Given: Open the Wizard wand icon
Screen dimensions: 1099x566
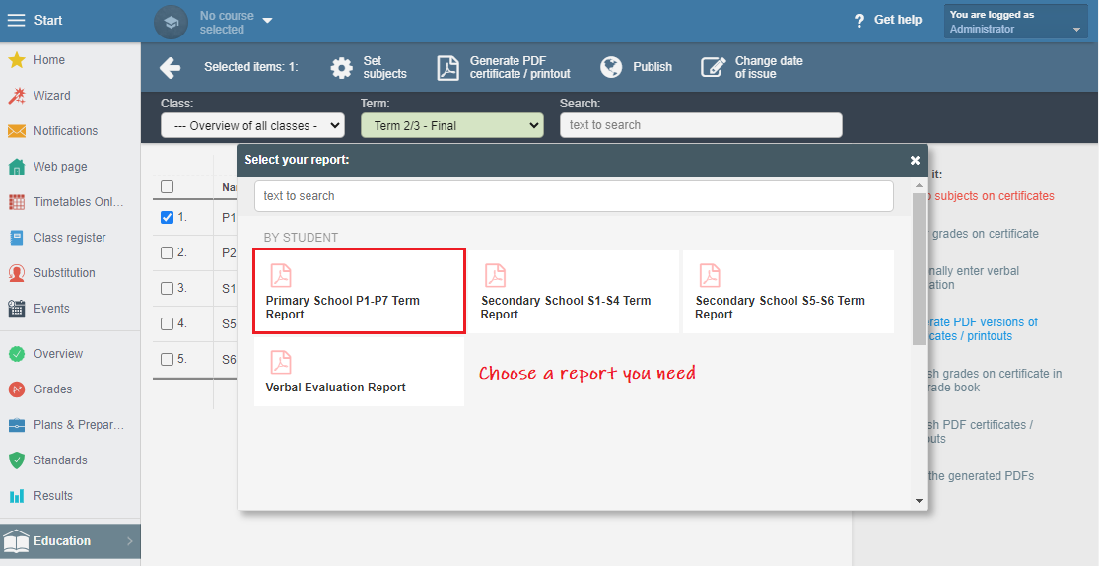Looking at the screenshot, I should 17,96.
